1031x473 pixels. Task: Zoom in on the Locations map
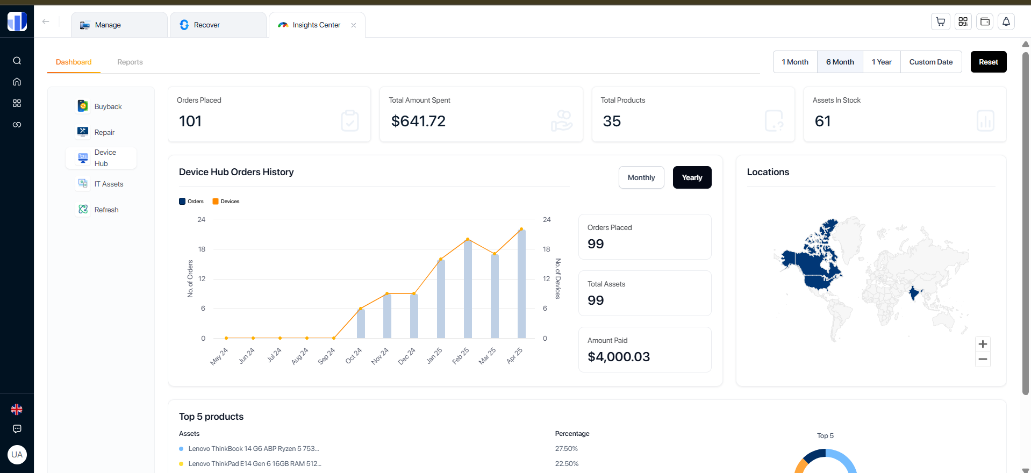coord(983,344)
